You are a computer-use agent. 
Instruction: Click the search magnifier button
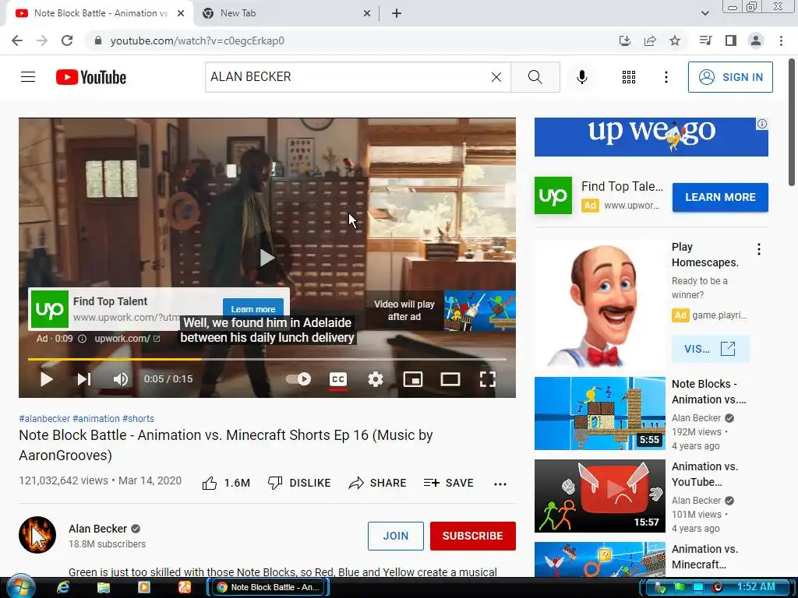point(535,77)
